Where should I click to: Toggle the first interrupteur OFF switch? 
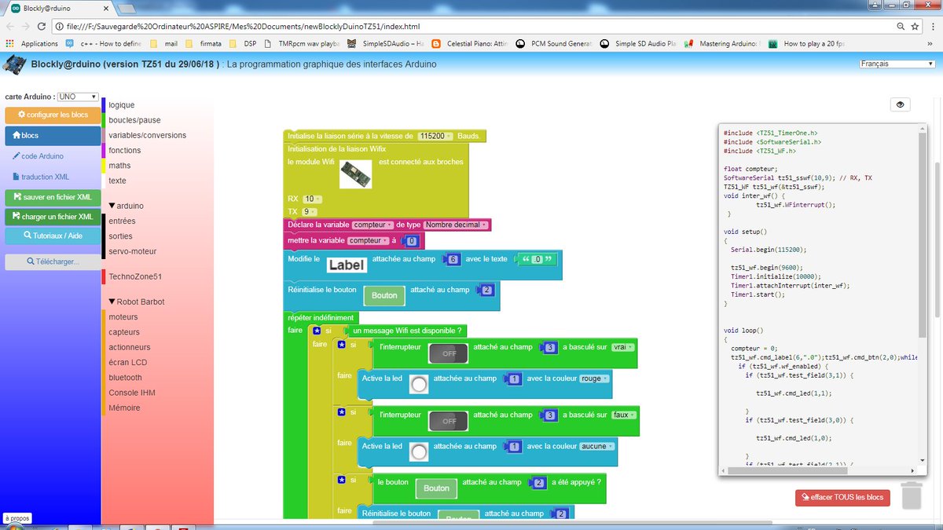(449, 353)
